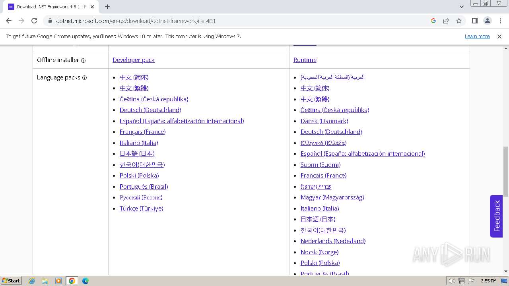Select Deutsch (Deutschland) developer language pack
This screenshot has width=509, height=286.
[150, 110]
